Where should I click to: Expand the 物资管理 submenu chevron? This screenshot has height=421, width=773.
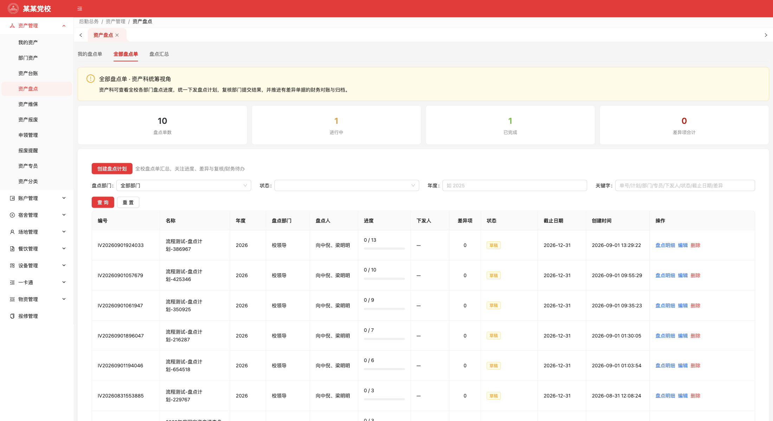point(64,299)
